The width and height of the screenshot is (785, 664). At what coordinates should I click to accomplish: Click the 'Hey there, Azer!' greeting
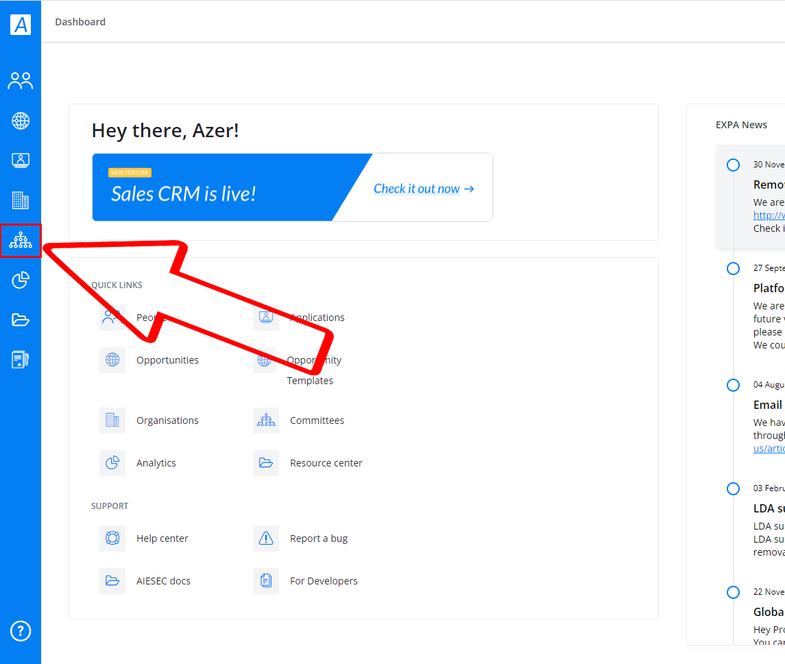point(165,131)
